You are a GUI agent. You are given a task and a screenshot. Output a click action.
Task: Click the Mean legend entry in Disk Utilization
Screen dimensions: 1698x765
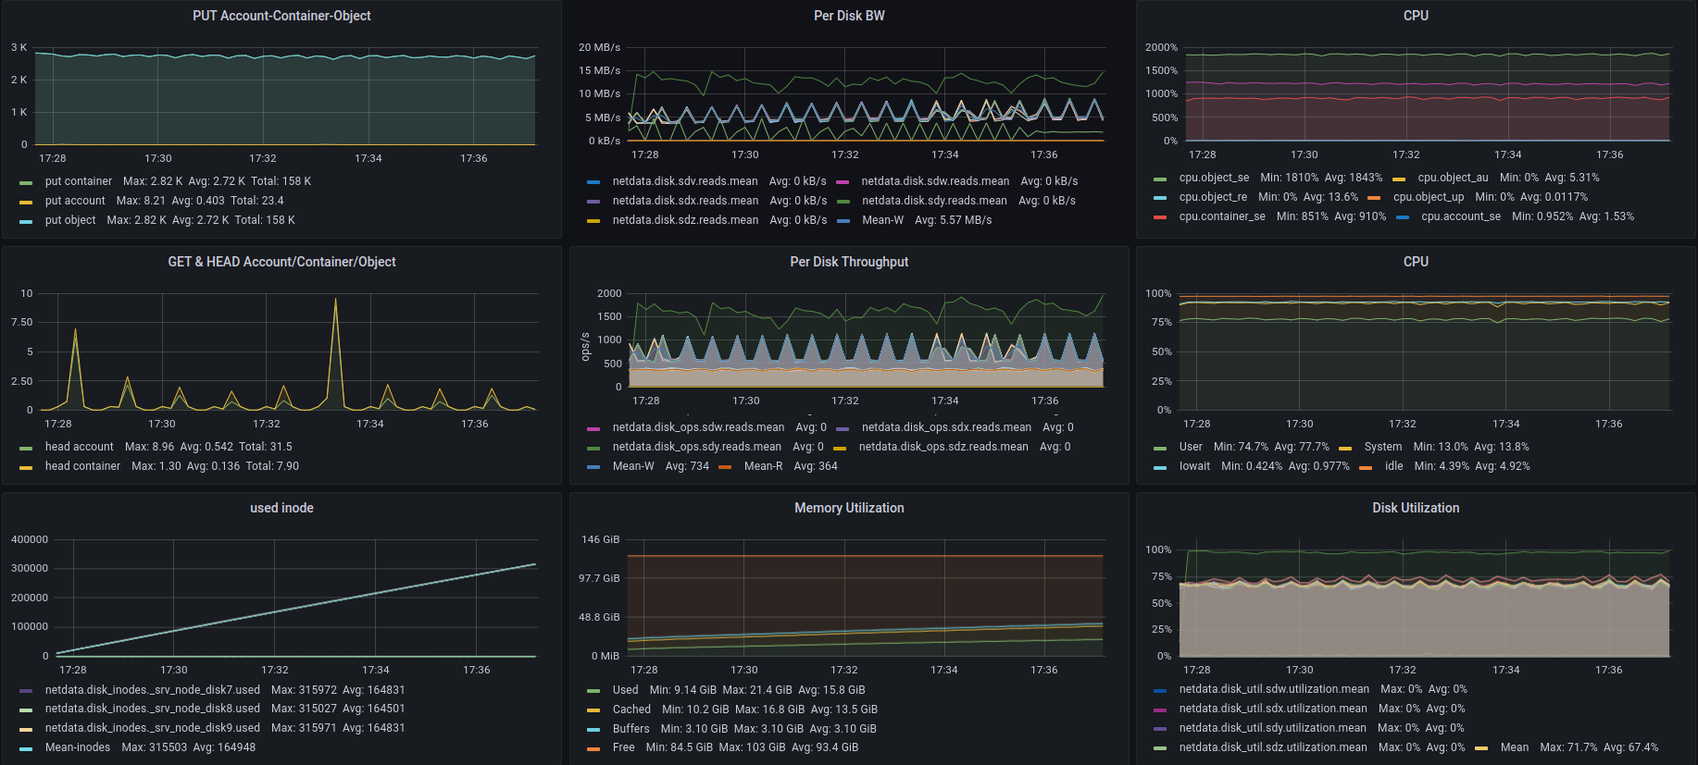pos(1514,747)
